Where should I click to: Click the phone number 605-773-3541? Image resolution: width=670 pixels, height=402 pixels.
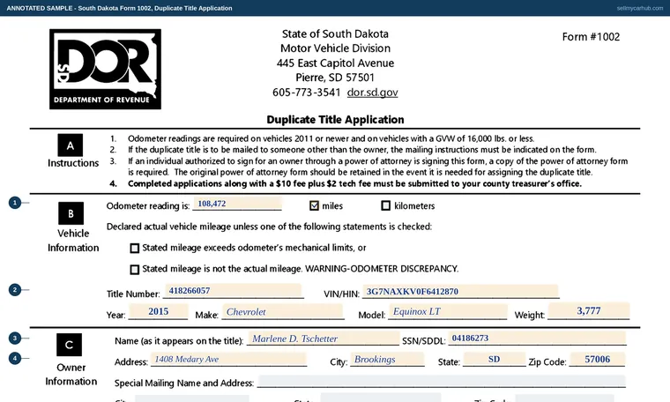click(307, 93)
